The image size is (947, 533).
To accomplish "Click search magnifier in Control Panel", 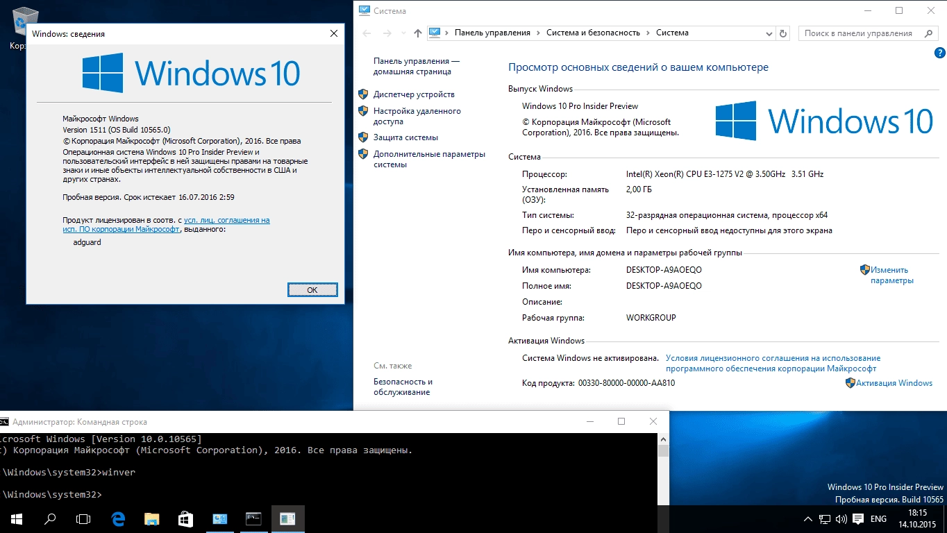I will pos(929,33).
